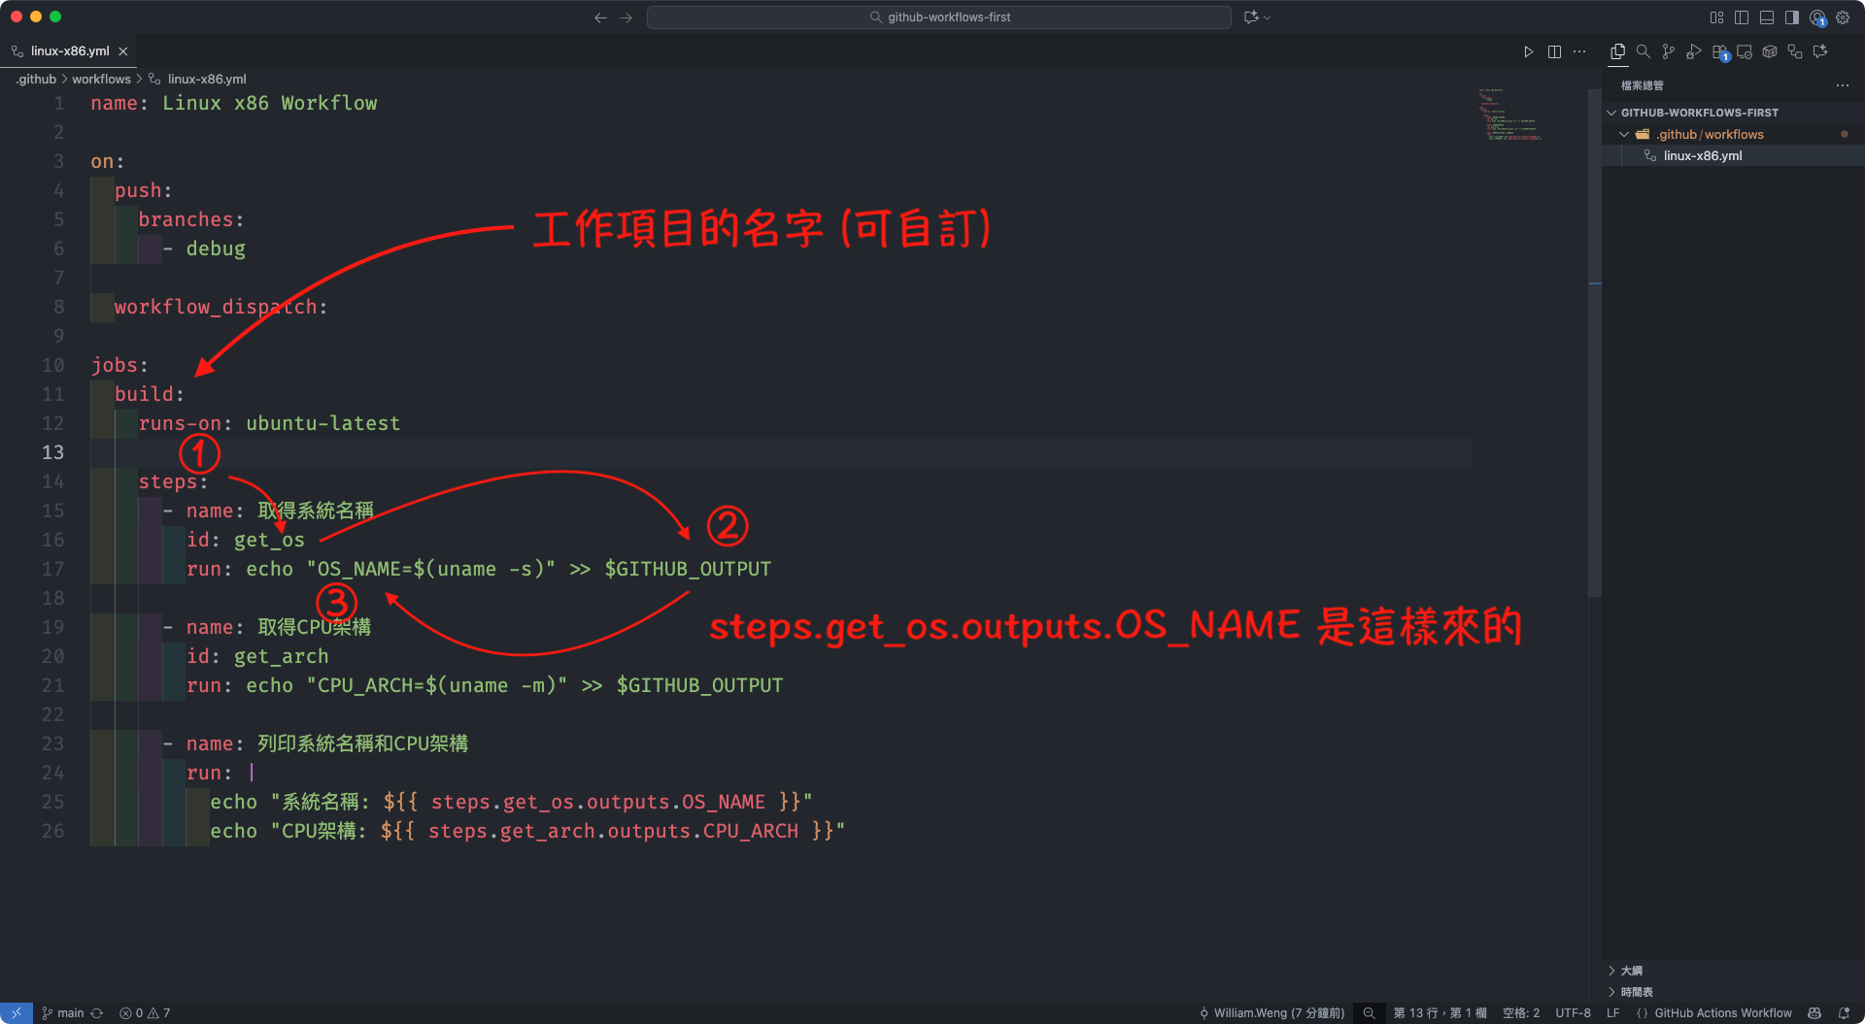The width and height of the screenshot is (1865, 1024).
Task: Toggle the bottom panel visibility
Action: tap(1767, 17)
